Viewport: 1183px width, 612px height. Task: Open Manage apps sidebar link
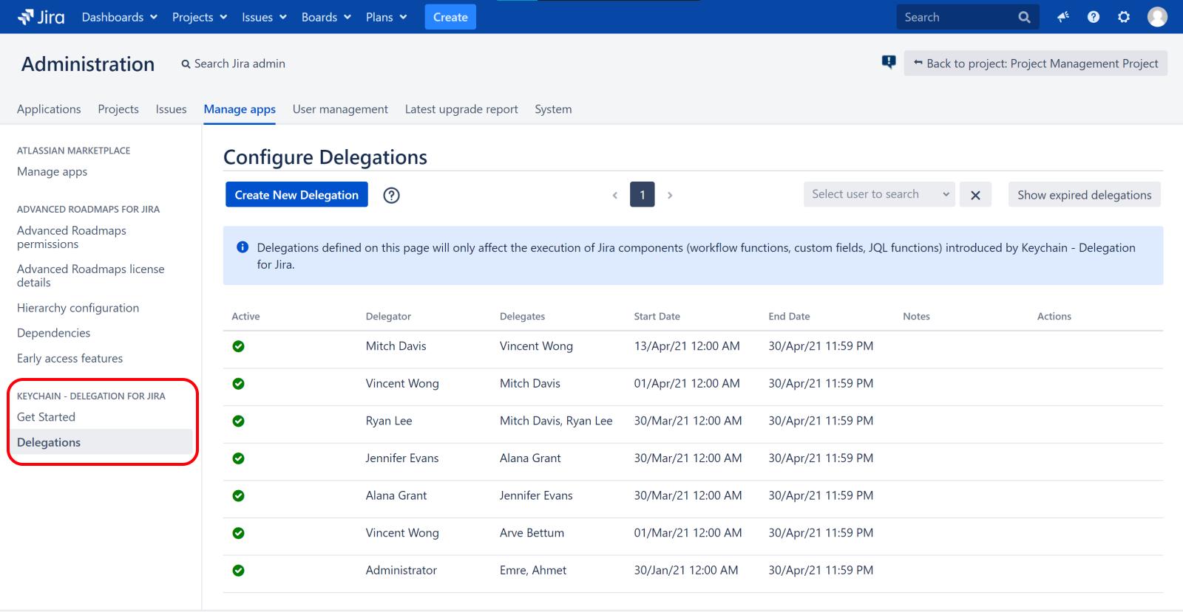pos(52,171)
